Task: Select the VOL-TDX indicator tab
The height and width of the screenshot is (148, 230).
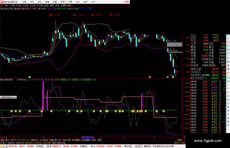Action: click(21, 140)
